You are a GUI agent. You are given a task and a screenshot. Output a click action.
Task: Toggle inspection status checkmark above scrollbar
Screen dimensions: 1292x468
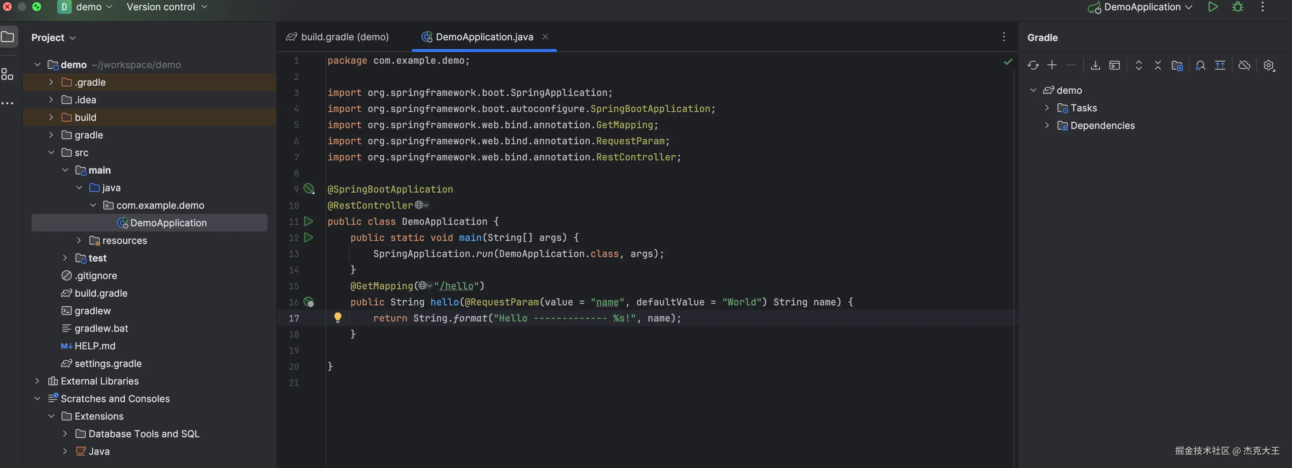[x=1009, y=62]
